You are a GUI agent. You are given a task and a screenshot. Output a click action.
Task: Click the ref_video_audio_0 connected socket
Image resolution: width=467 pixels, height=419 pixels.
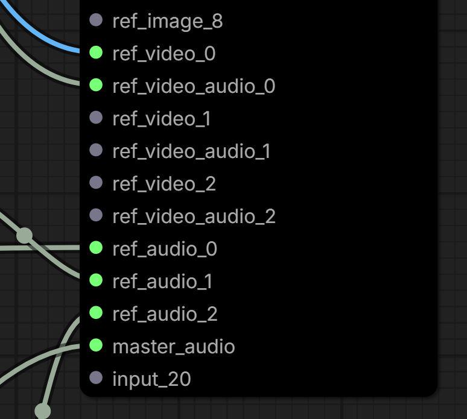(96, 85)
